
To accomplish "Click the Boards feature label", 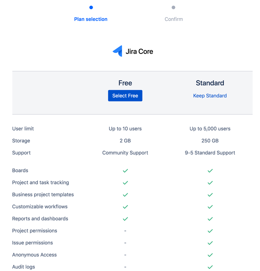I will click(20, 170).
